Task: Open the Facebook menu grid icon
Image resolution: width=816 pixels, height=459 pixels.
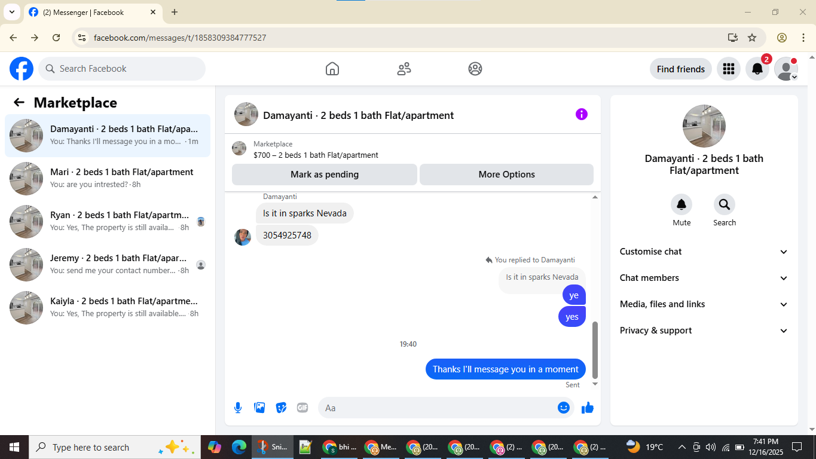Action: pyautogui.click(x=728, y=69)
